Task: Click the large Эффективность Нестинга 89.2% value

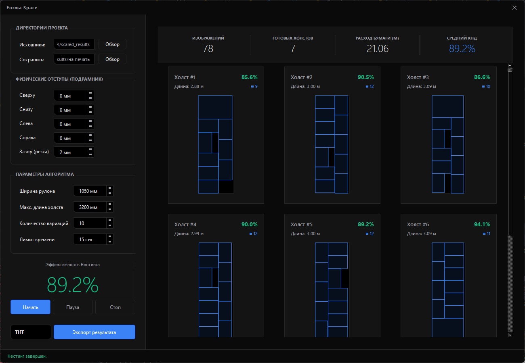Action: click(x=73, y=285)
